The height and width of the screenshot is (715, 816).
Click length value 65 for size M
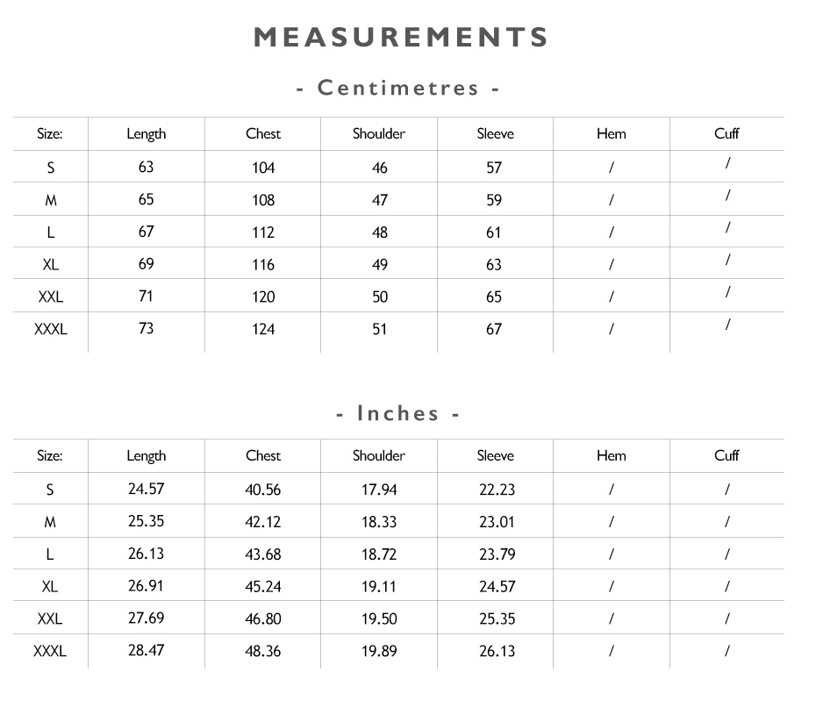(x=147, y=199)
